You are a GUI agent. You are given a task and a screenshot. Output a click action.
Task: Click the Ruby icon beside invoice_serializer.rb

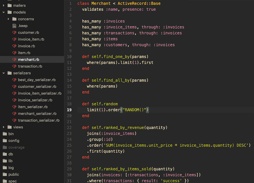point(14,100)
